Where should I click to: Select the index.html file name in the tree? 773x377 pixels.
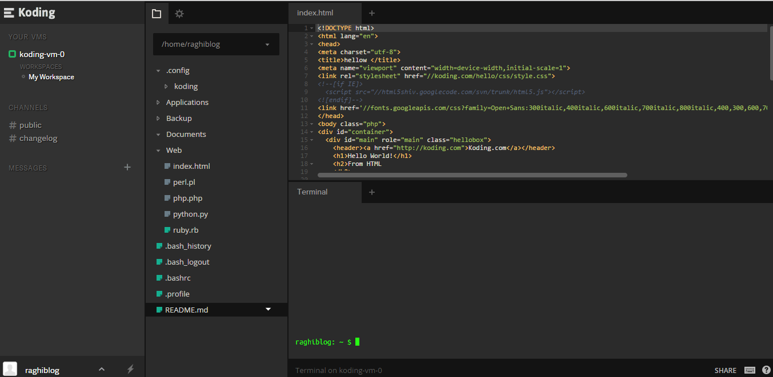pyautogui.click(x=191, y=167)
